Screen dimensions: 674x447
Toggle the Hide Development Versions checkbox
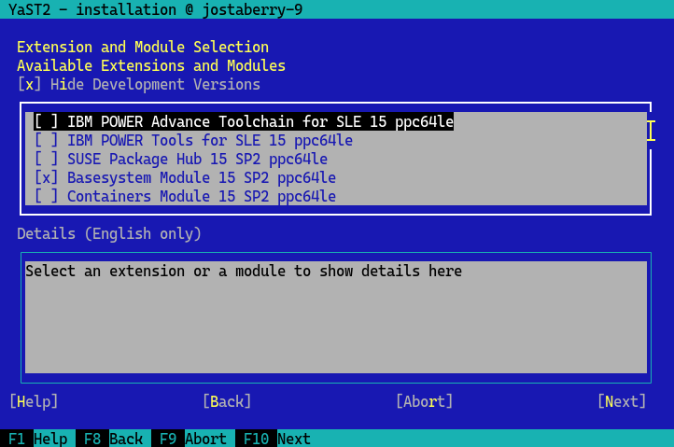[30, 85]
